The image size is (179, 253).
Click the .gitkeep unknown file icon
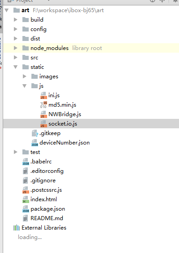(35, 133)
